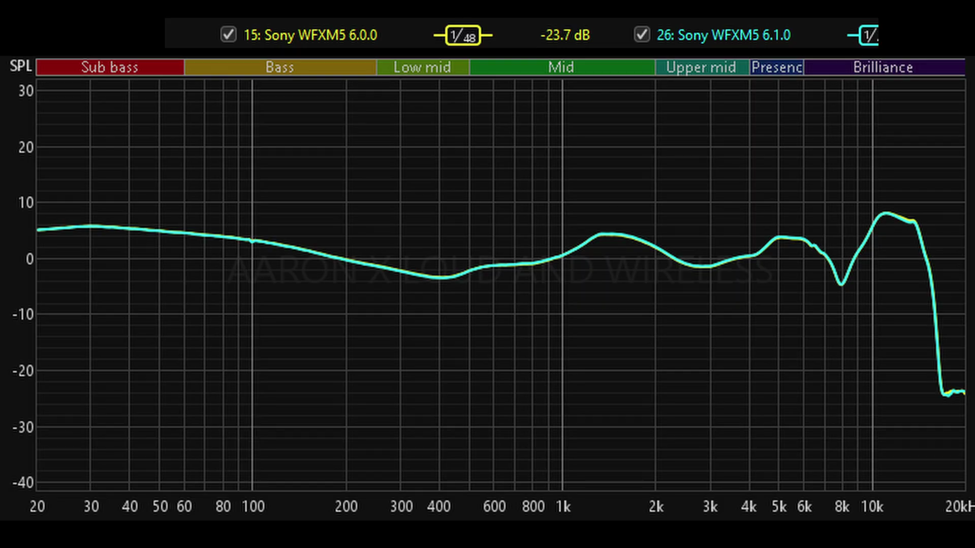Click the Upper mid frequency band
Screen dimensions: 975x548
coord(702,67)
